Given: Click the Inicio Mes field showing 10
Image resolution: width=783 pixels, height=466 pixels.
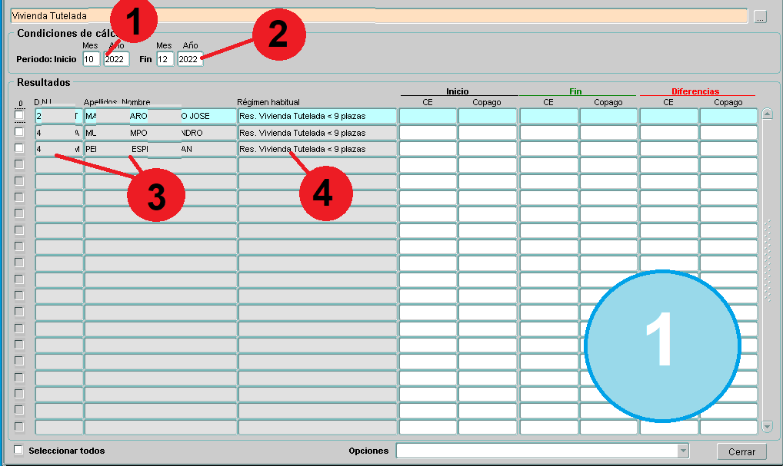Looking at the screenshot, I should (x=91, y=59).
